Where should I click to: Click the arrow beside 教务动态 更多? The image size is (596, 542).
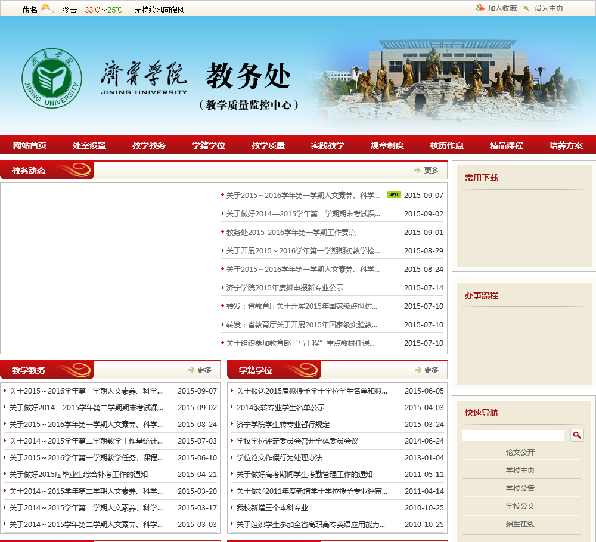coord(417,171)
